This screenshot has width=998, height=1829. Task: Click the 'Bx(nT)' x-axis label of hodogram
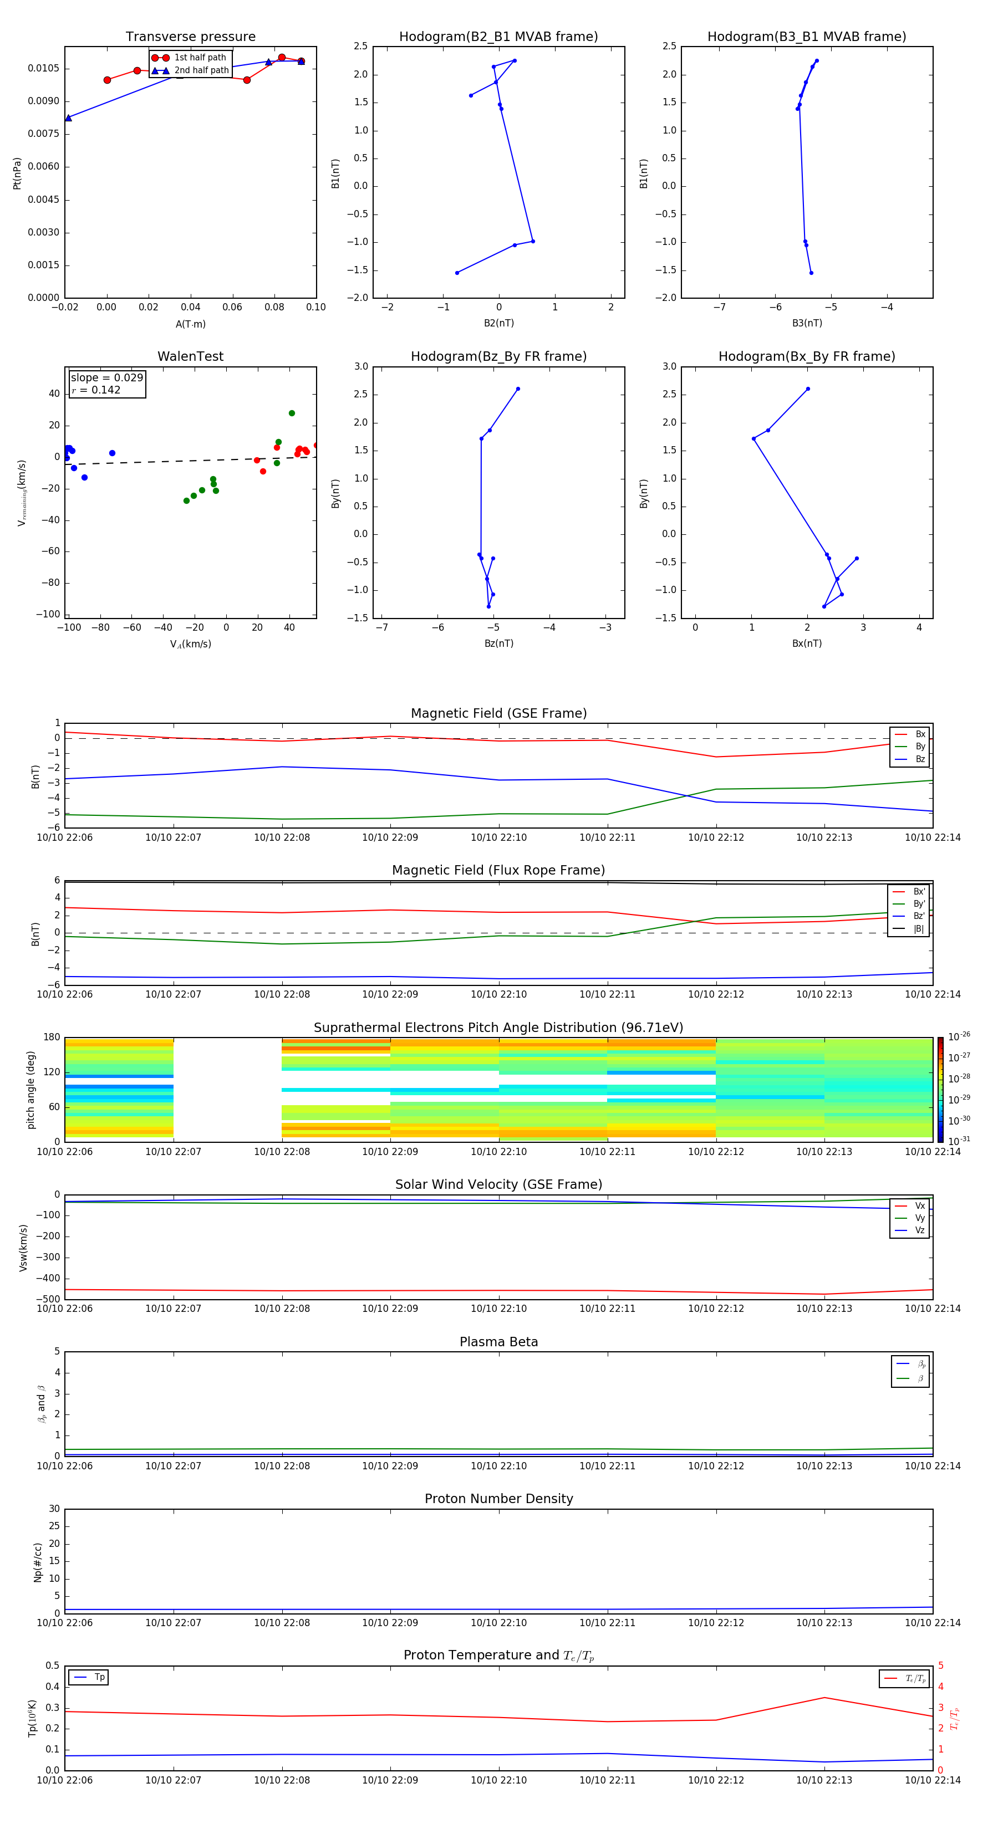807,643
